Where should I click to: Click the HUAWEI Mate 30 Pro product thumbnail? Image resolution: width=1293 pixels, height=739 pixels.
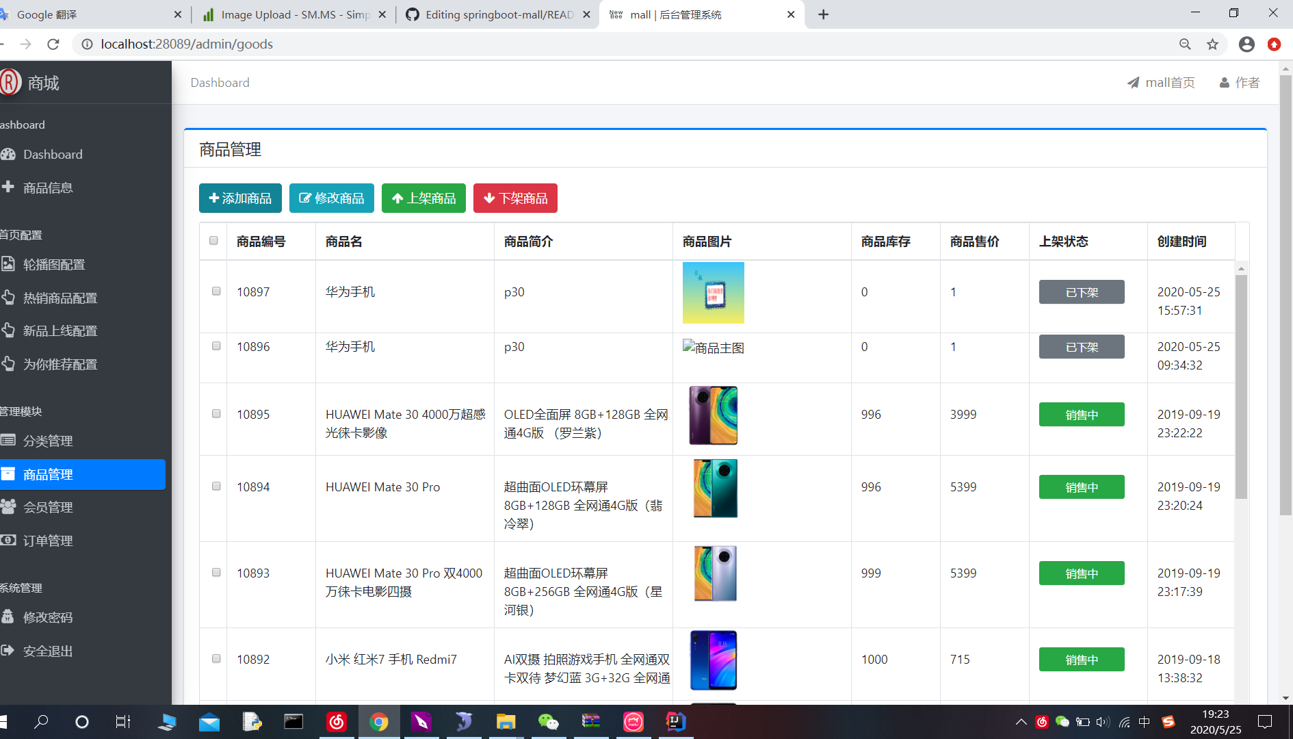tap(714, 488)
